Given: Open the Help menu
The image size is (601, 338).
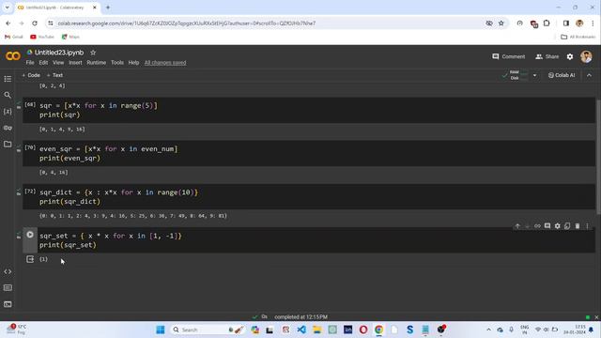Looking at the screenshot, I should click(133, 63).
